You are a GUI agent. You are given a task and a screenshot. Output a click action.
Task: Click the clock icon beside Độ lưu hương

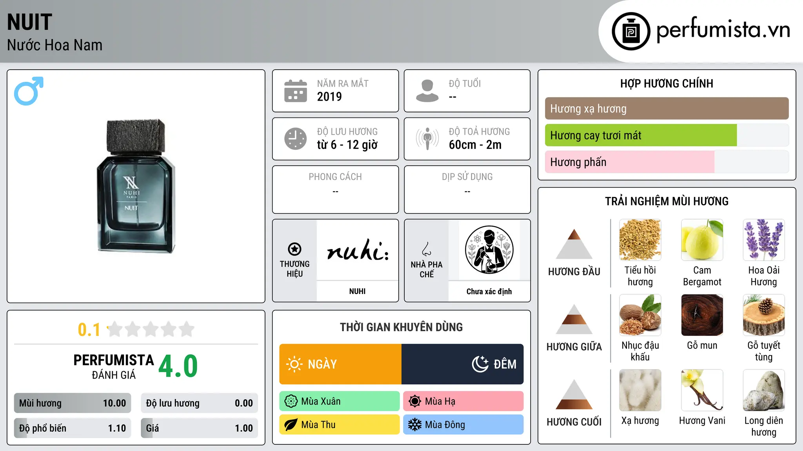coord(296,139)
